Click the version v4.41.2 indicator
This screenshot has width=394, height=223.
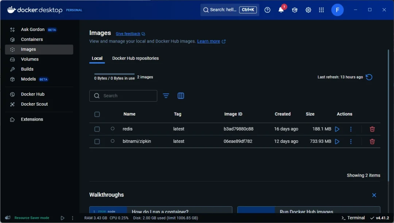[x=379, y=218]
